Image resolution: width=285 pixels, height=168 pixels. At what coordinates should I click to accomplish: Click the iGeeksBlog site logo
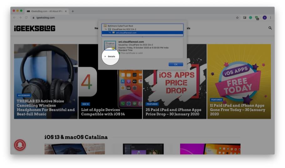pos(35,28)
